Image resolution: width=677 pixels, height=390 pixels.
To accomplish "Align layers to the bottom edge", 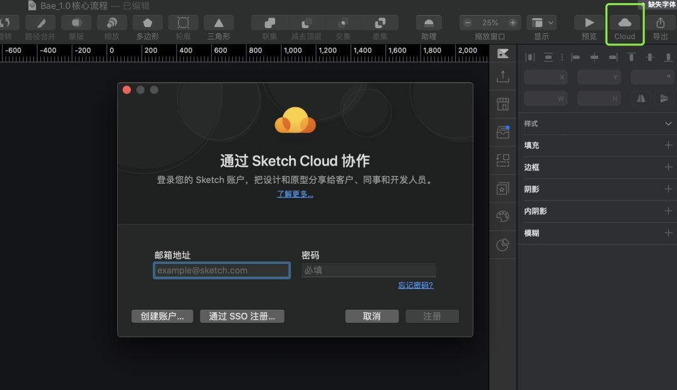I will tap(668, 57).
